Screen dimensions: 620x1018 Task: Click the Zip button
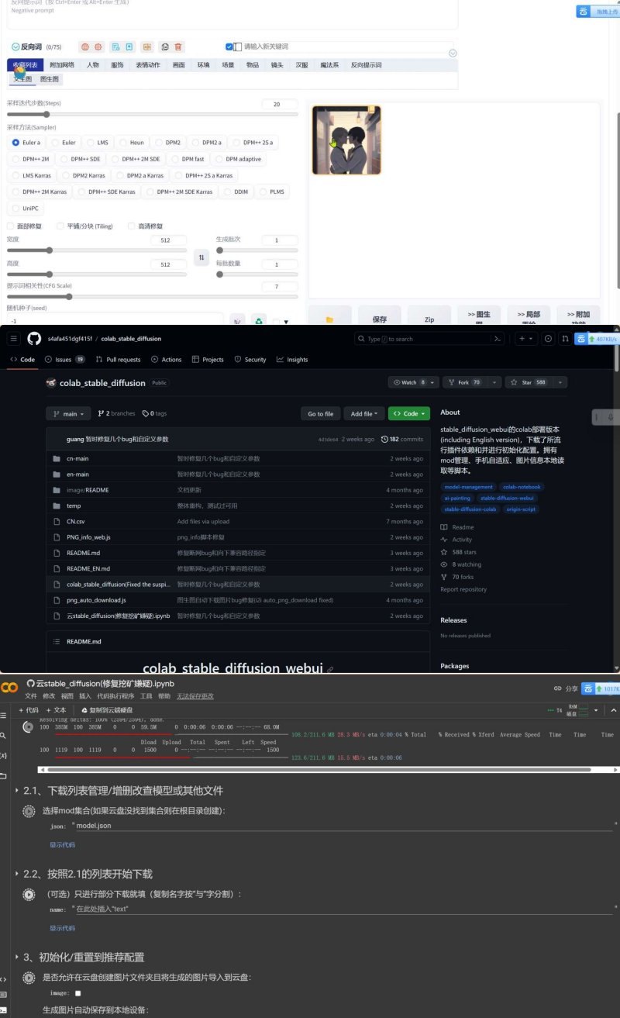tap(429, 319)
